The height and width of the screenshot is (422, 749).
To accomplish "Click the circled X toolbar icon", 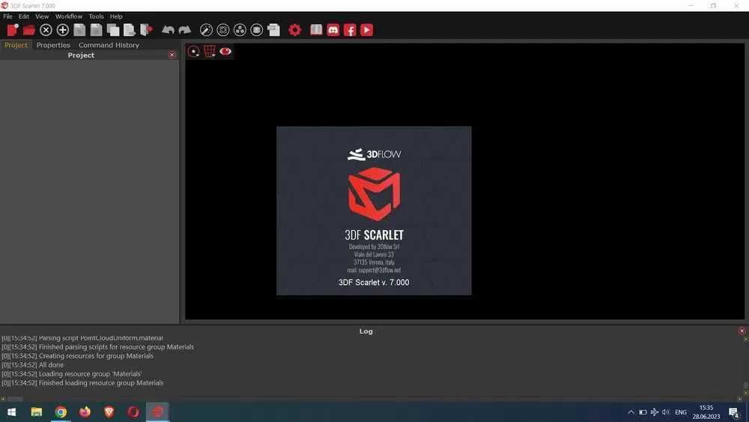I will point(46,30).
